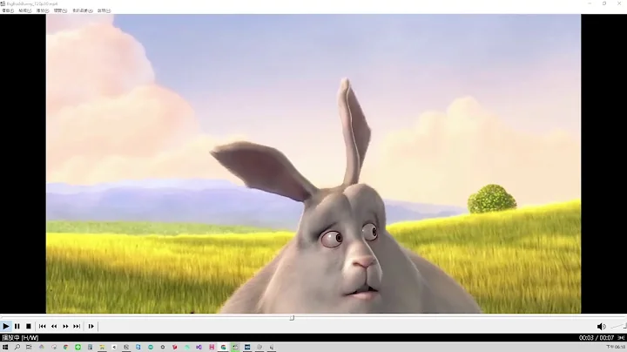The width and height of the screenshot is (627, 352).
Task: Step forward one frame
Action: (91, 327)
